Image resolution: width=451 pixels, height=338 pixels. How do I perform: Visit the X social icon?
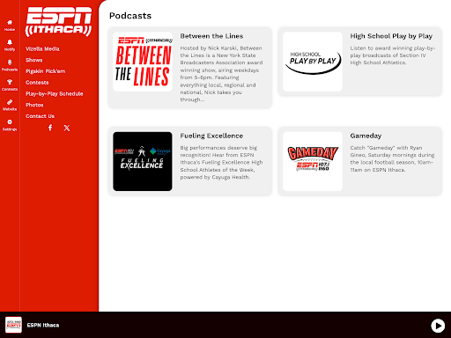67,128
